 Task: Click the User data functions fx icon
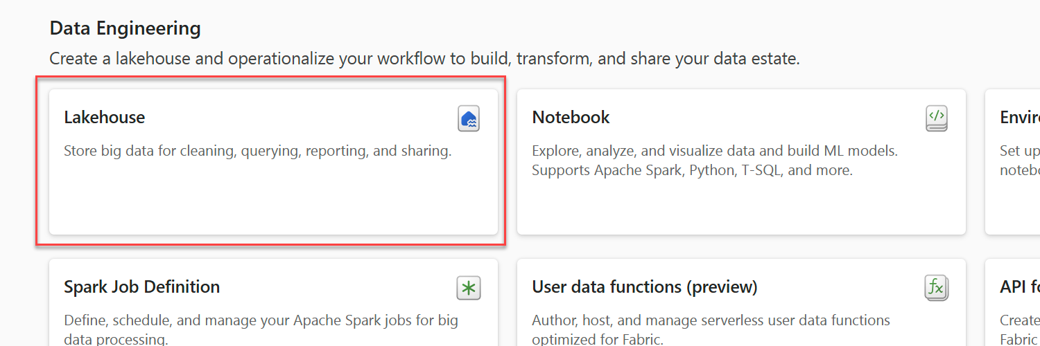(x=937, y=287)
